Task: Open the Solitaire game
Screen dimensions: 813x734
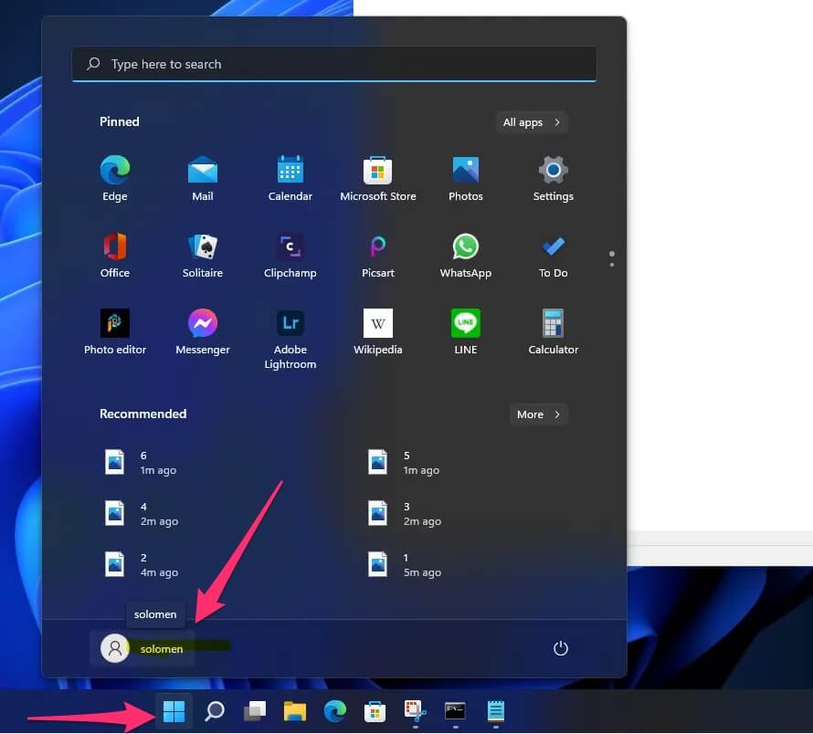Action: pyautogui.click(x=202, y=255)
